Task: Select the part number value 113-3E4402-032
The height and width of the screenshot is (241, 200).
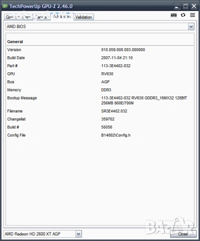Action: [x=116, y=66]
